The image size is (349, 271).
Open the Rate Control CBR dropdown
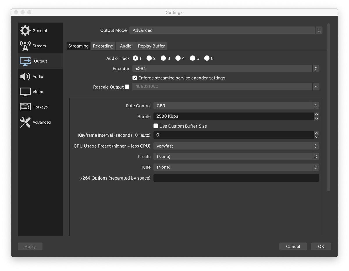[236, 106]
